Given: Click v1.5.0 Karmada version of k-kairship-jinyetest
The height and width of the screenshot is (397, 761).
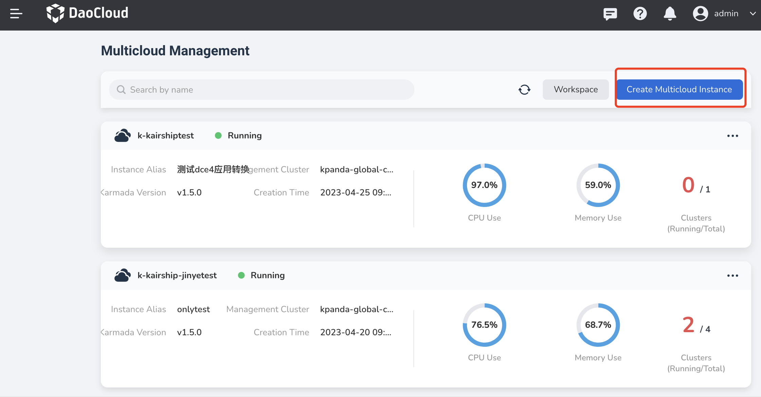Looking at the screenshot, I should tap(189, 332).
